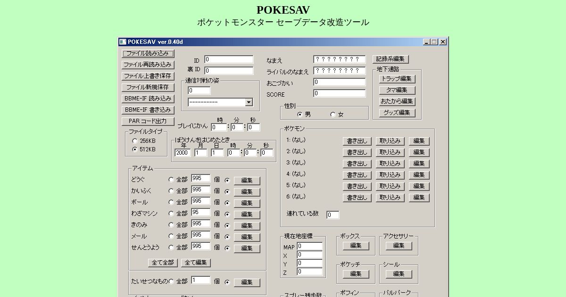
Task: Click 編集 for Pokémon slot 3
Action: [x=419, y=164]
